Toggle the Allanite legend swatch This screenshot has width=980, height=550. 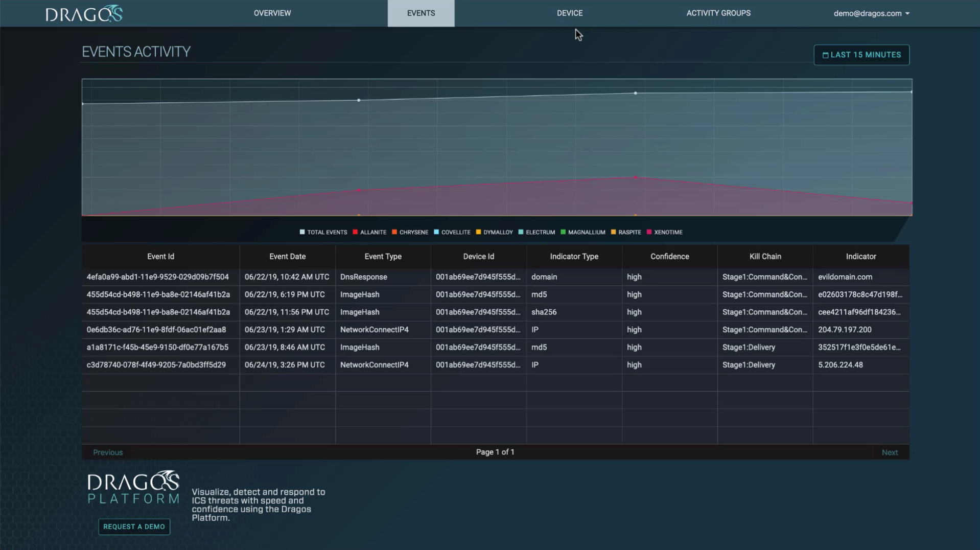click(x=355, y=232)
